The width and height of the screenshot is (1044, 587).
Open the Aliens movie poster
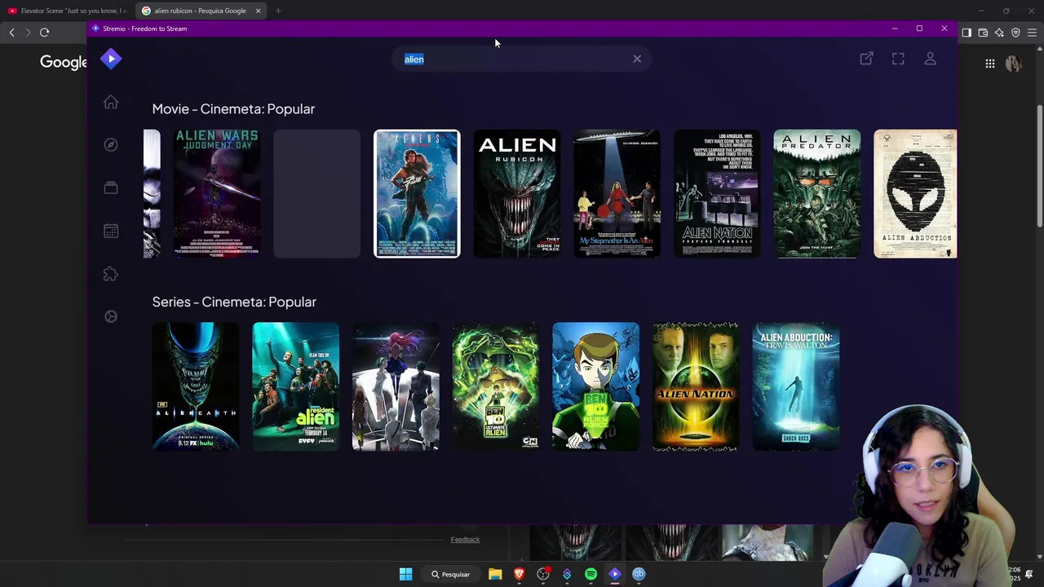point(417,194)
